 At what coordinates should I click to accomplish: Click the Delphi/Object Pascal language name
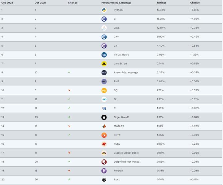127,162
